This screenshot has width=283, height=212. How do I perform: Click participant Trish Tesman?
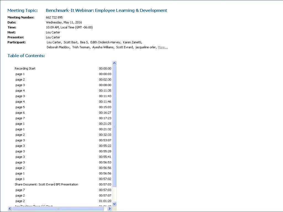81,47
